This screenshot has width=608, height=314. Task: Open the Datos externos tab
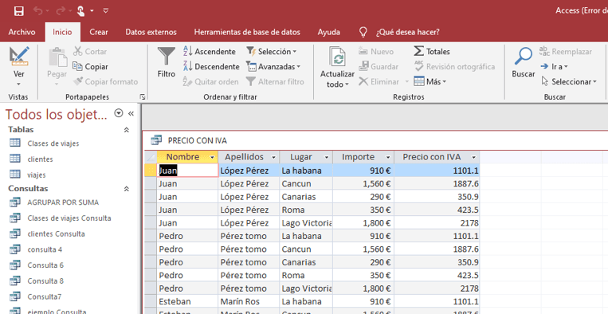[x=151, y=32]
